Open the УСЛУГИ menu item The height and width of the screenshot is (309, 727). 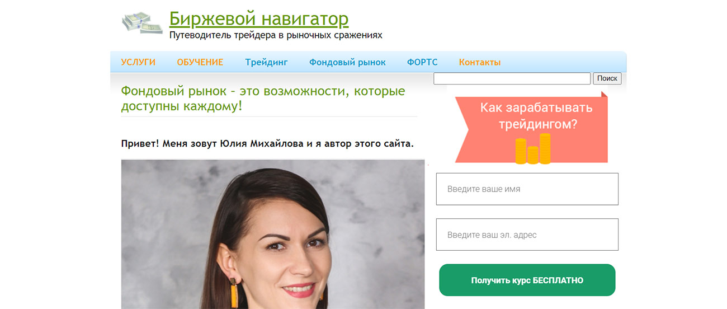click(x=138, y=62)
